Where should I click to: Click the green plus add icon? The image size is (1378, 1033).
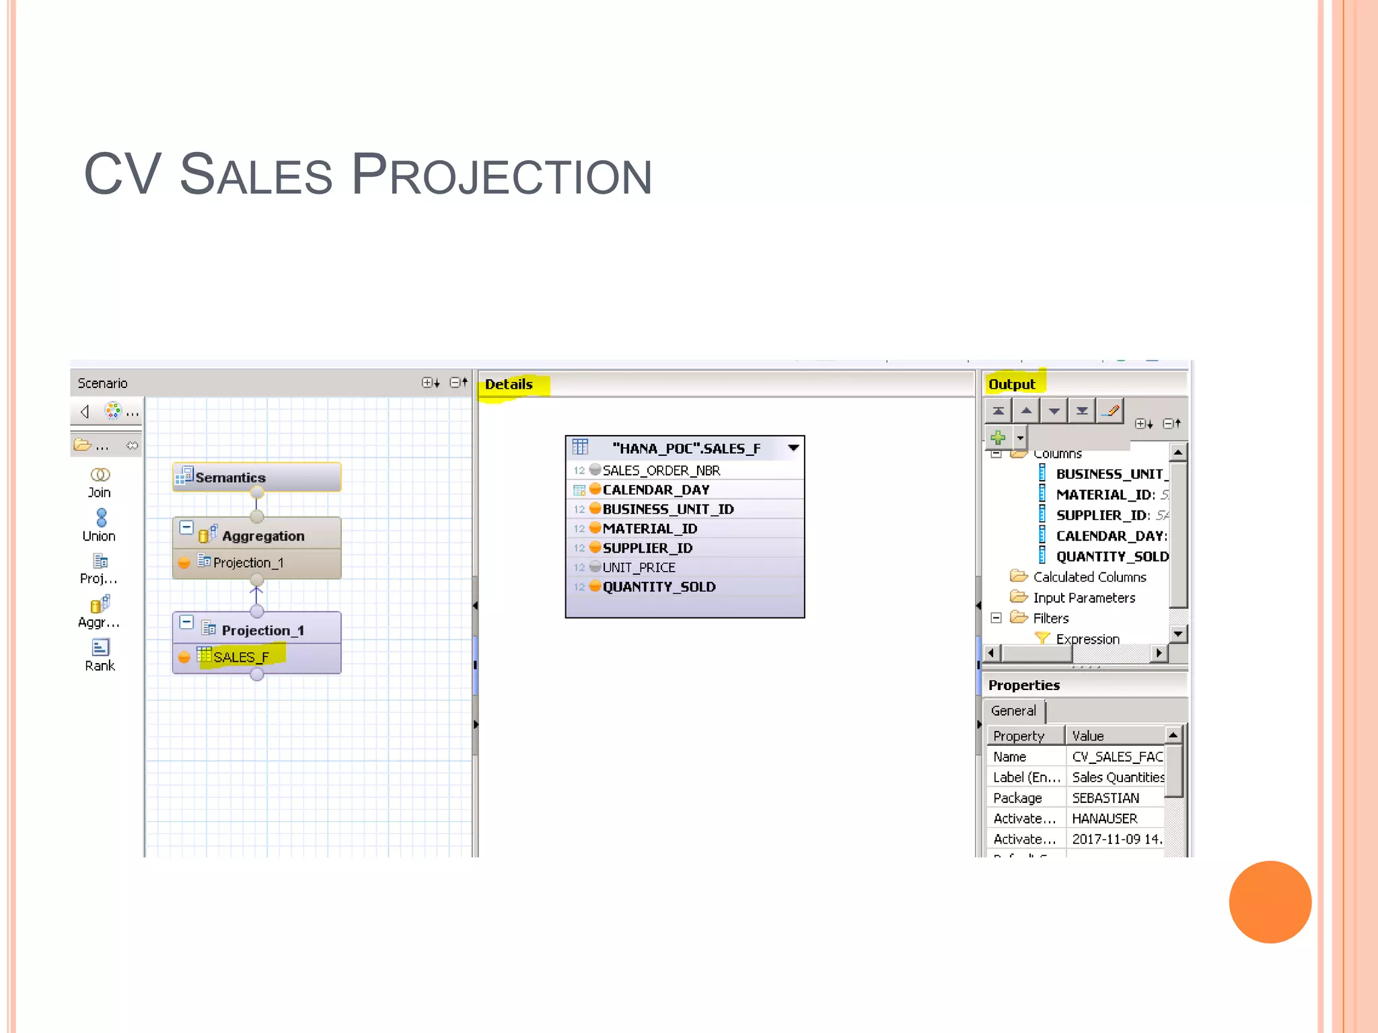(x=999, y=438)
